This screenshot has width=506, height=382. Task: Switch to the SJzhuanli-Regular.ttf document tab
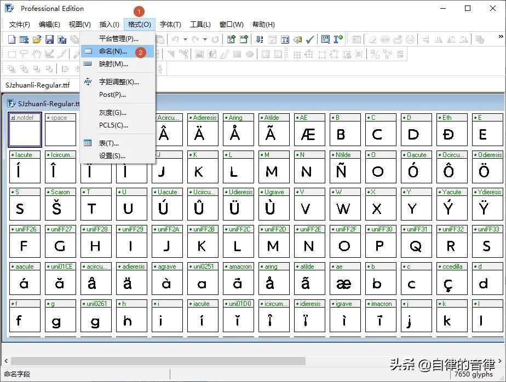click(x=37, y=85)
